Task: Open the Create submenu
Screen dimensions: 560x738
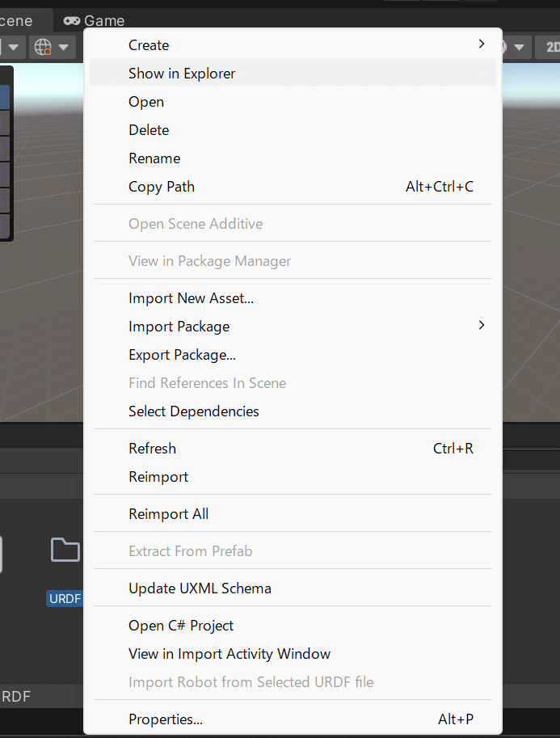Action: [x=293, y=44]
